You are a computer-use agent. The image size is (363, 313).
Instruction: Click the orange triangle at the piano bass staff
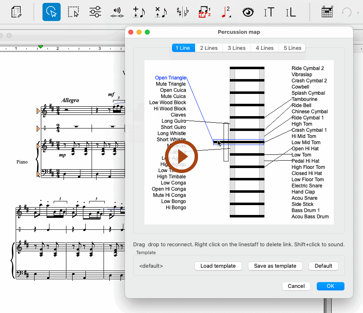38,174
